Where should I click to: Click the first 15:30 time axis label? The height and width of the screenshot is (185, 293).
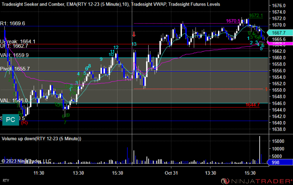[118, 173]
